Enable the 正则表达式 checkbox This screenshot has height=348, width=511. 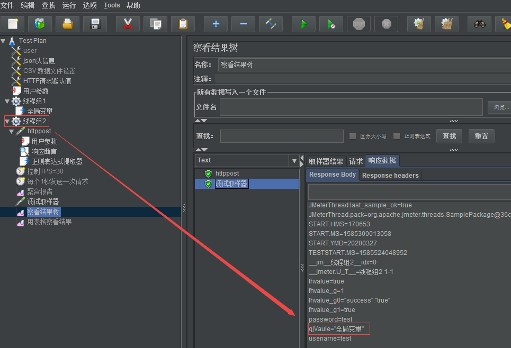[397, 136]
